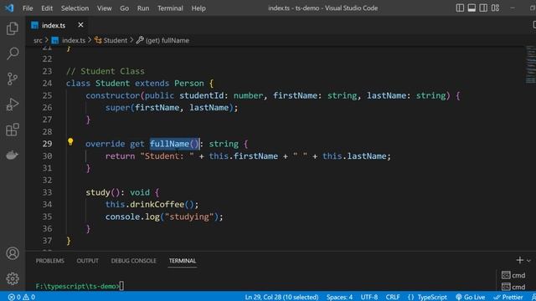Open the Selection menu
The width and height of the screenshot is (536, 301).
tap(75, 8)
